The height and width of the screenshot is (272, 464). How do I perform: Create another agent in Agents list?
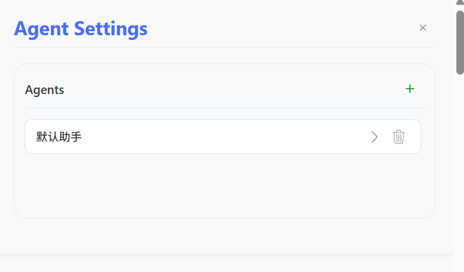[x=409, y=89]
